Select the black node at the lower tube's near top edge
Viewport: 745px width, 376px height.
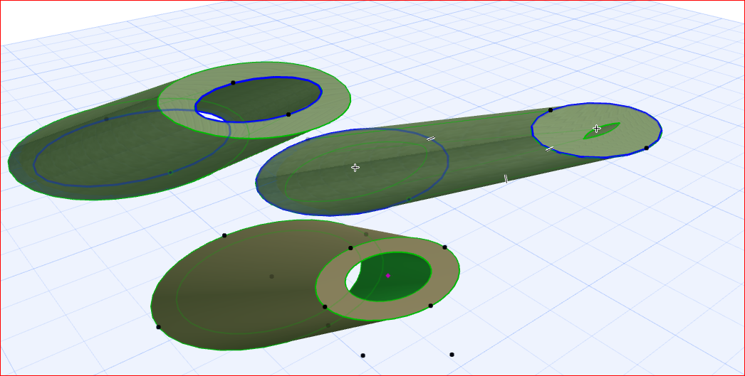[x=224, y=235]
